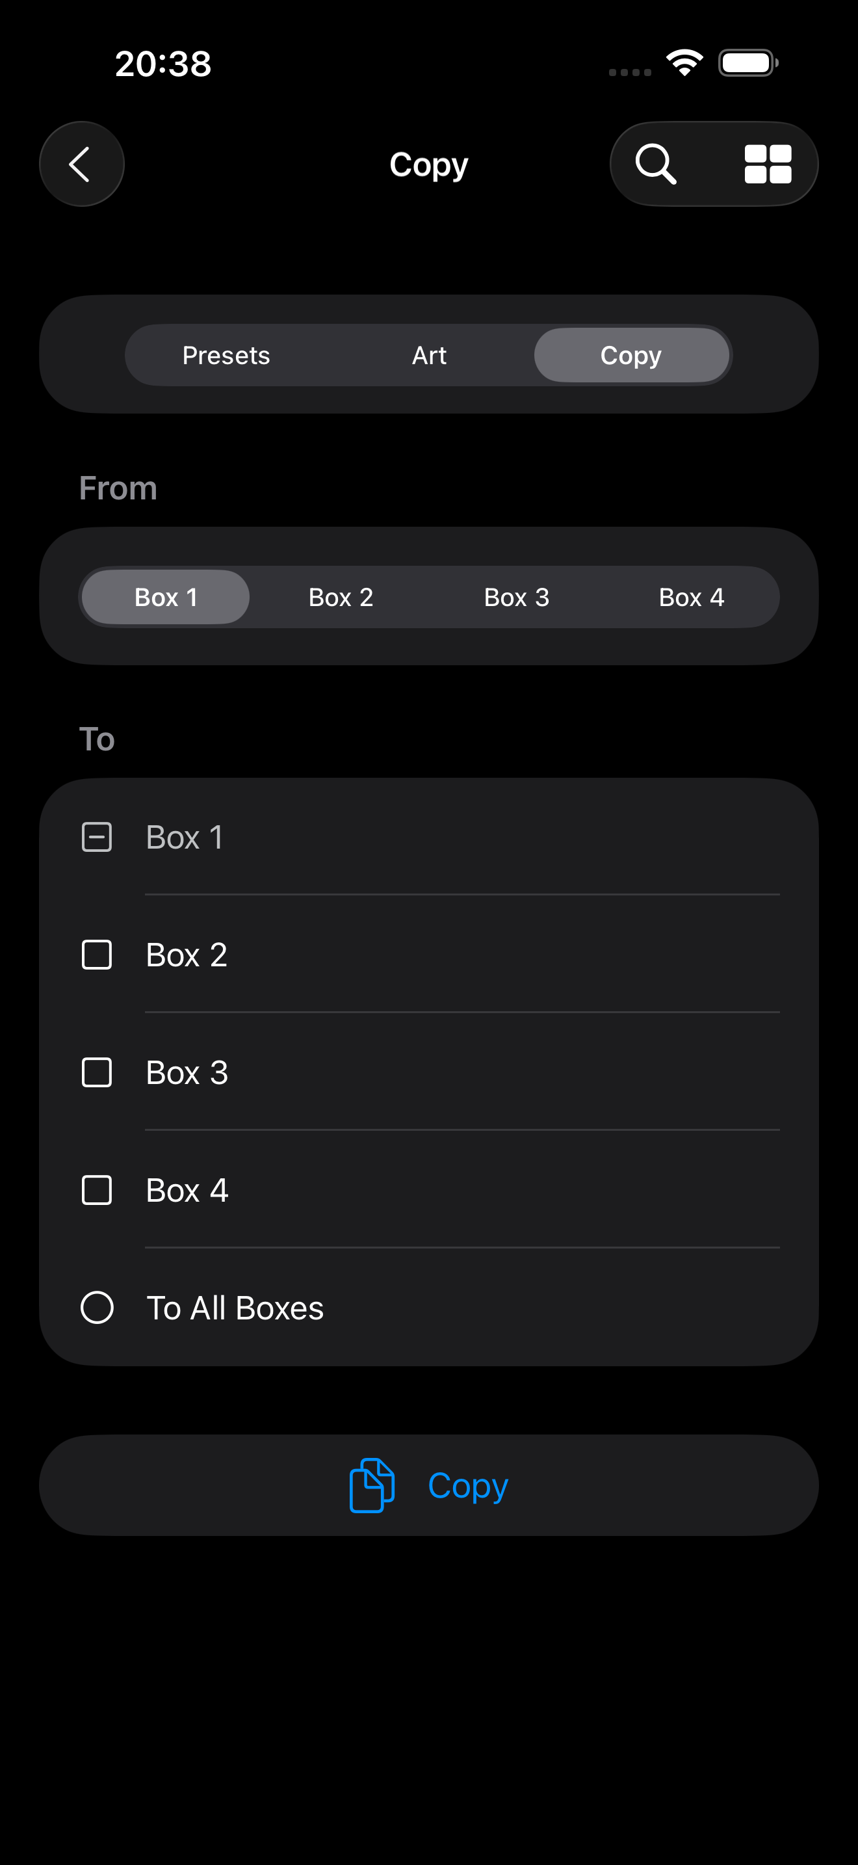Select the To All Boxes radio button
Image resolution: width=858 pixels, height=1865 pixels.
coord(97,1308)
